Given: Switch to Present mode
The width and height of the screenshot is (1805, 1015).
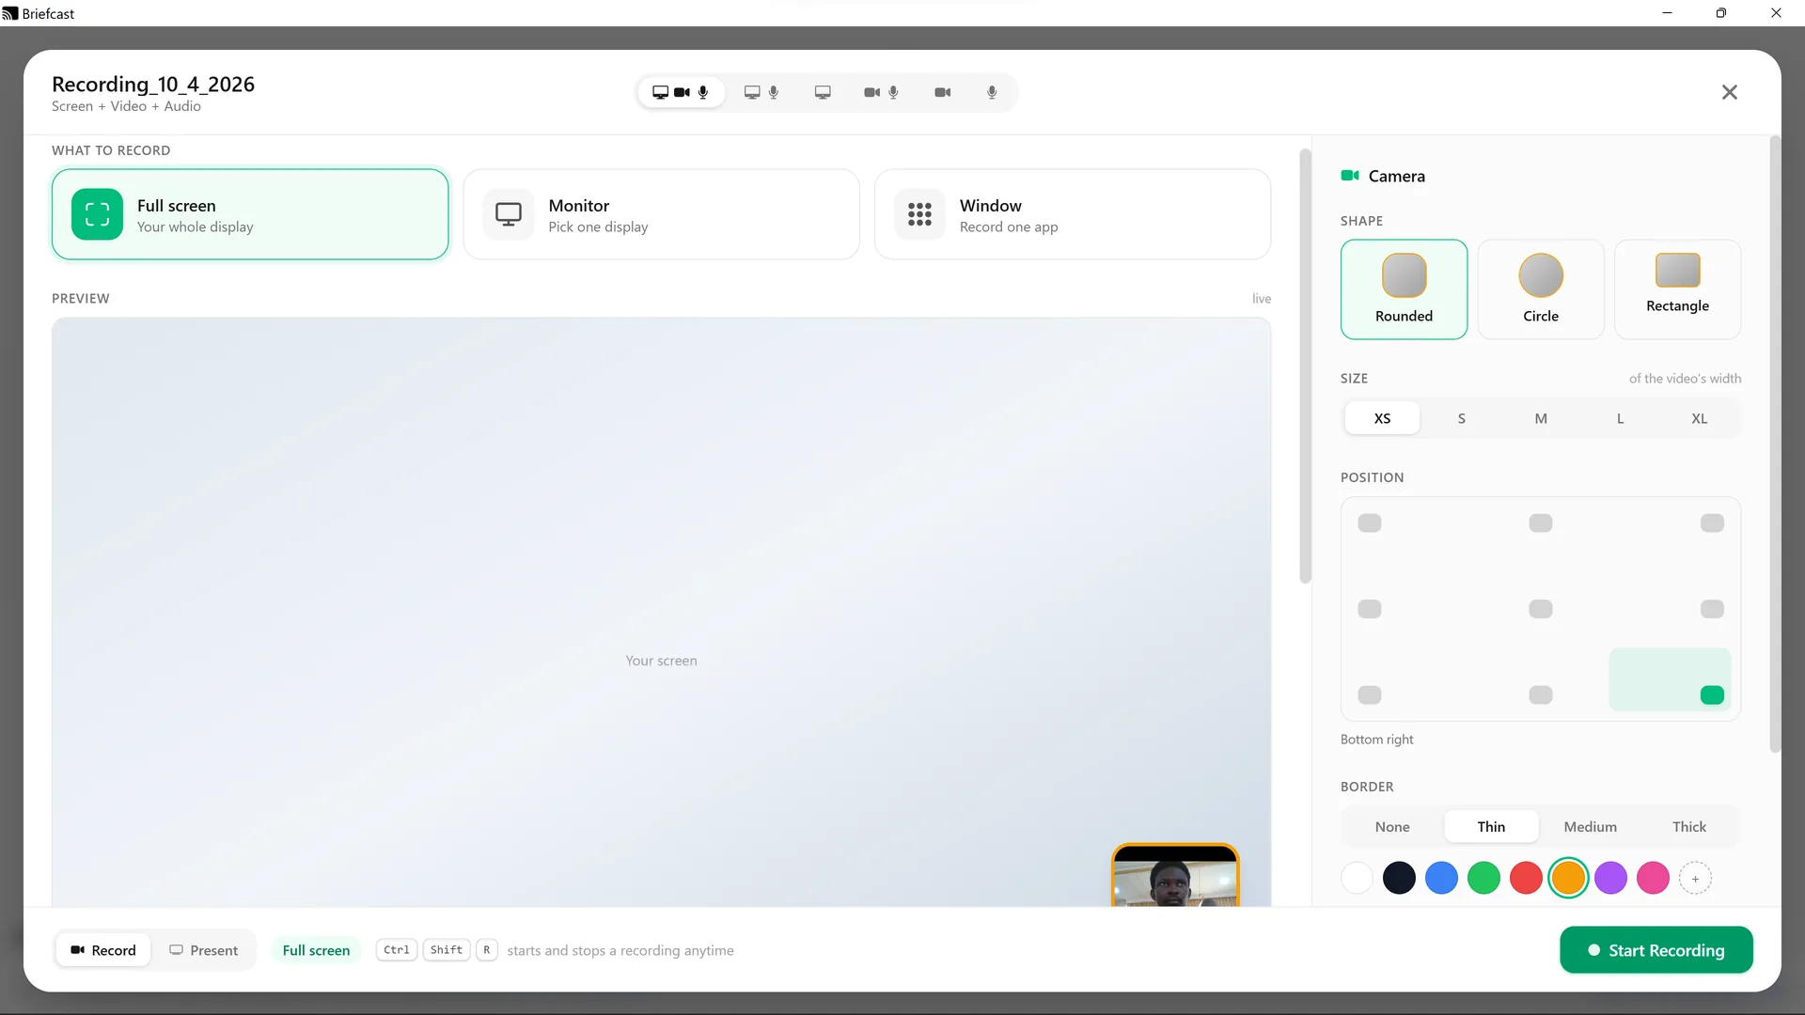Looking at the screenshot, I should pyautogui.click(x=204, y=950).
